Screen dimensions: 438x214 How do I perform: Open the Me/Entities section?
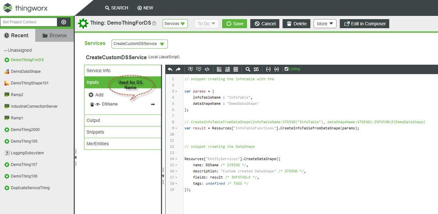(123, 144)
